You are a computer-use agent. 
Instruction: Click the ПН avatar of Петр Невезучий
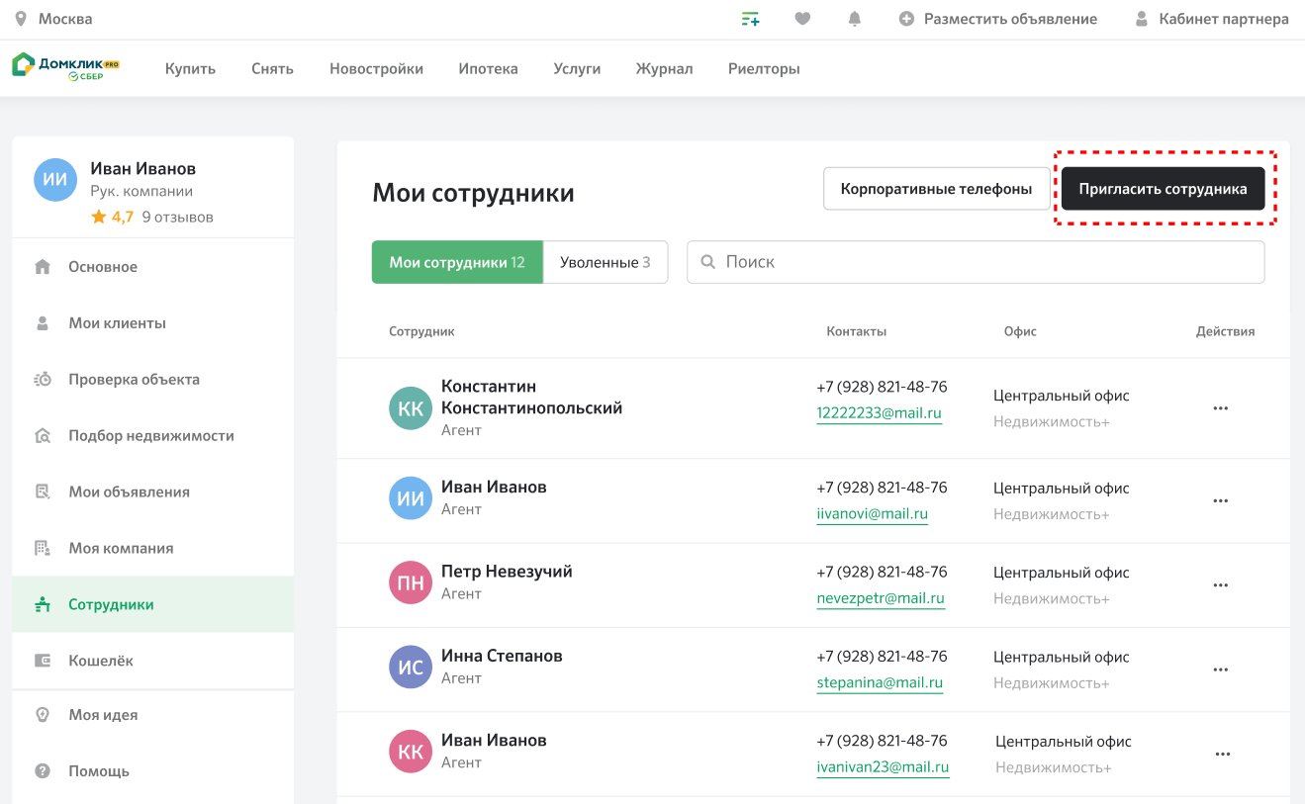tap(411, 582)
